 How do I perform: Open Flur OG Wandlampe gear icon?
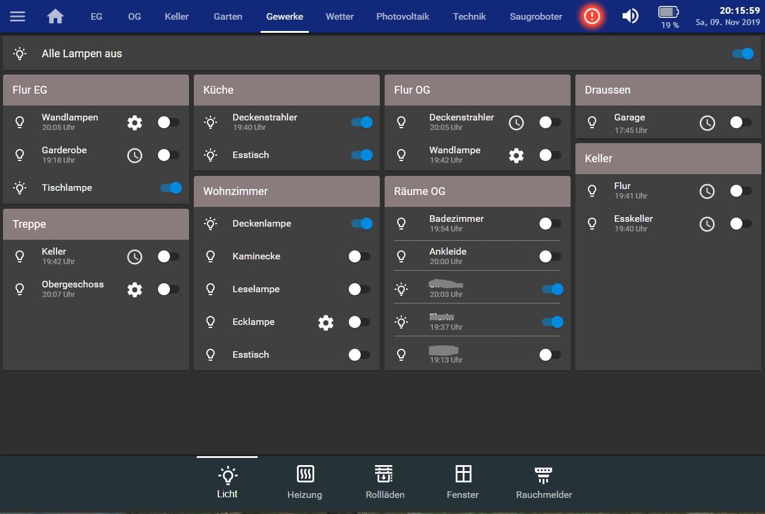tap(516, 156)
